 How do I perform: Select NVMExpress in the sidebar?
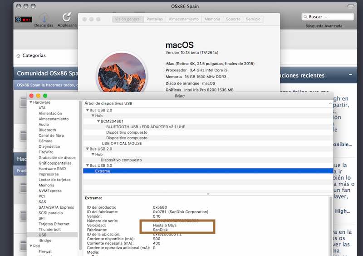tap(50, 191)
